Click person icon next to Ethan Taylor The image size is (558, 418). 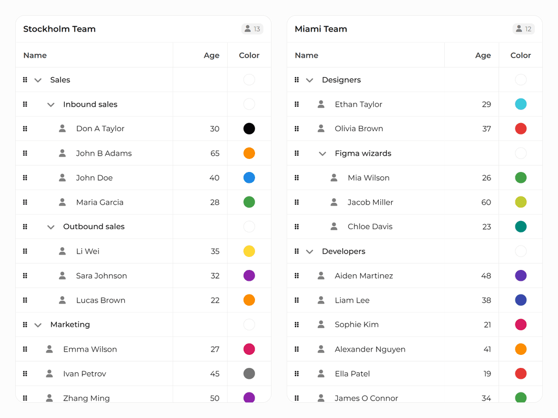coord(321,104)
